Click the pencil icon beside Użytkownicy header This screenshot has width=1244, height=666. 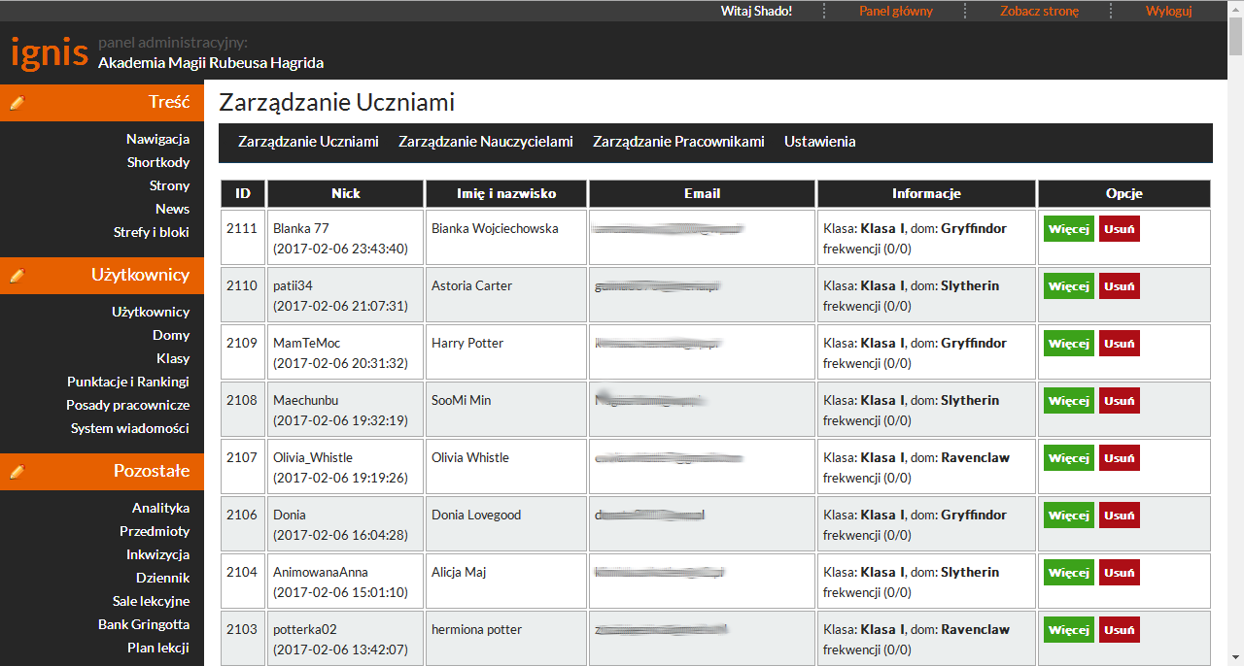tap(16, 276)
